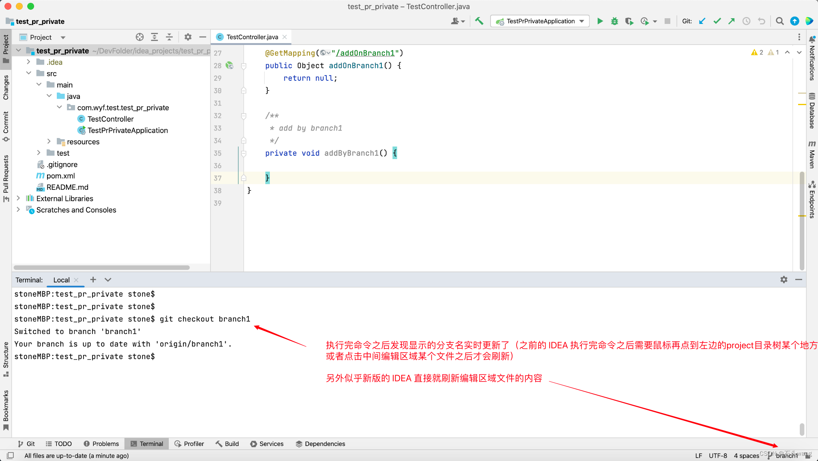
Task: Open the Profiler bottom tool tab
Action: click(x=189, y=444)
